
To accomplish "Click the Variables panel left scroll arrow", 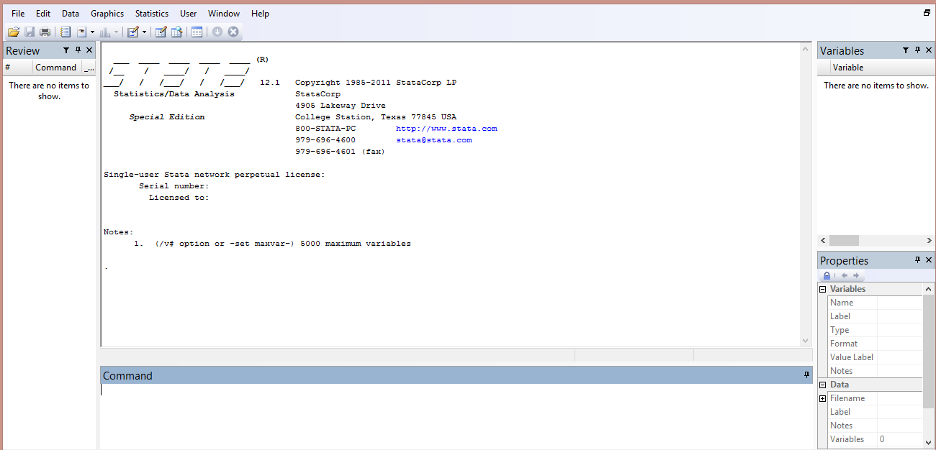I will pos(824,241).
